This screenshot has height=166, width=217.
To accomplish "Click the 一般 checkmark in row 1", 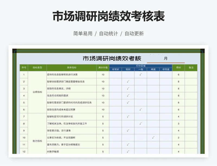I will [x=141, y=74].
